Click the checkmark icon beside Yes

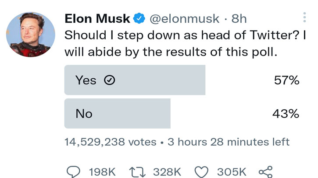pyautogui.click(x=108, y=80)
